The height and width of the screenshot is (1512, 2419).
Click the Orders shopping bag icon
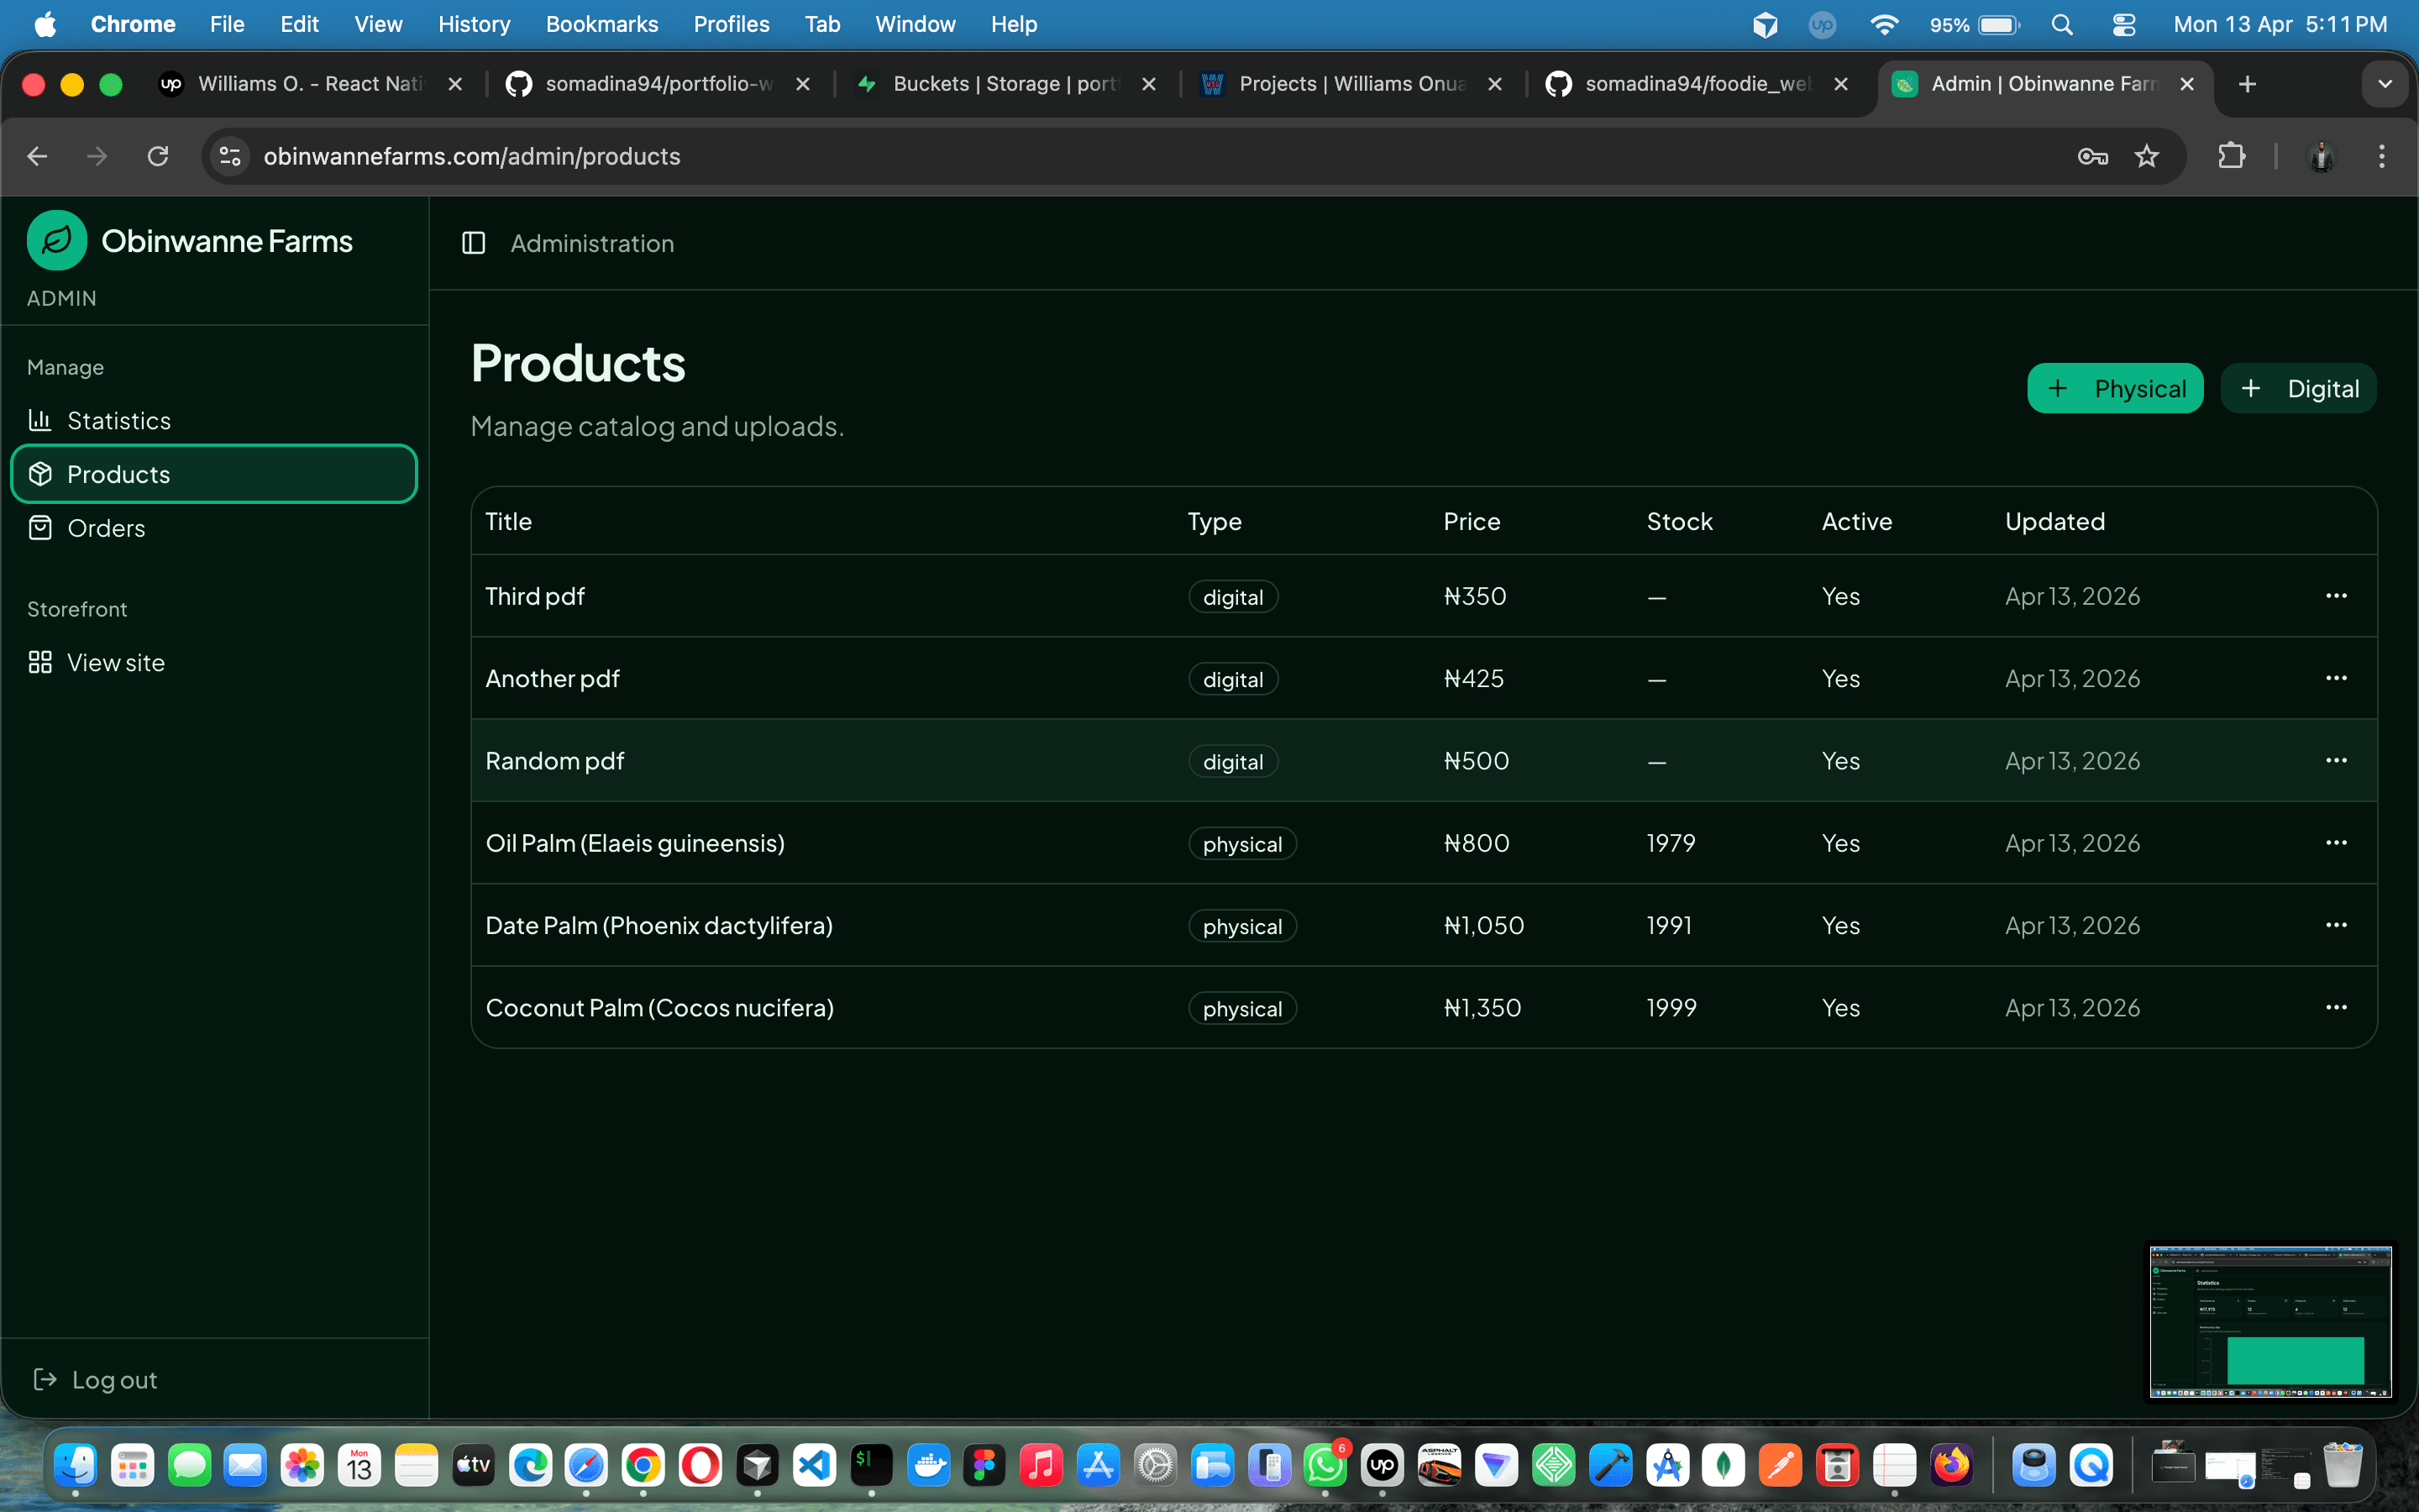(x=41, y=528)
